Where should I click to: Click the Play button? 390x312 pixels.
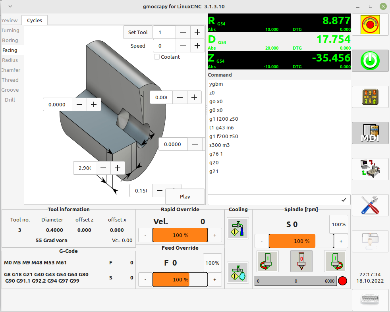[x=185, y=196]
